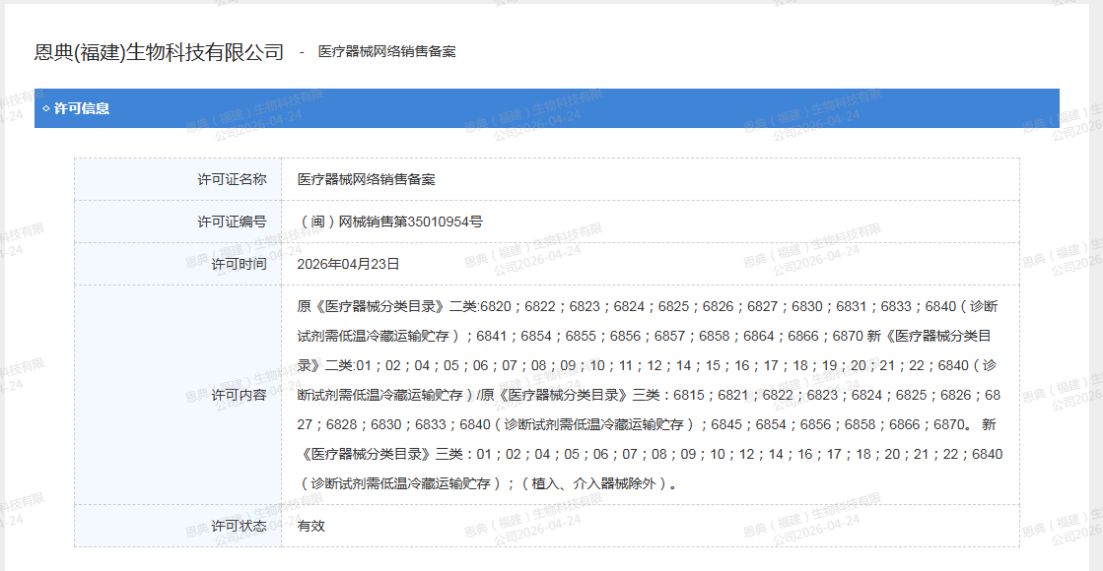Click the （植入、介入器械除外） text in content
This screenshot has height=571, width=1103.
(597, 483)
